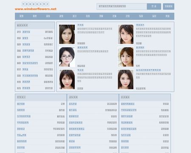The height and width of the screenshot is (153, 191).
Task: Open the bottom-left portrait thumbnail with bangs
Action: click(67, 79)
